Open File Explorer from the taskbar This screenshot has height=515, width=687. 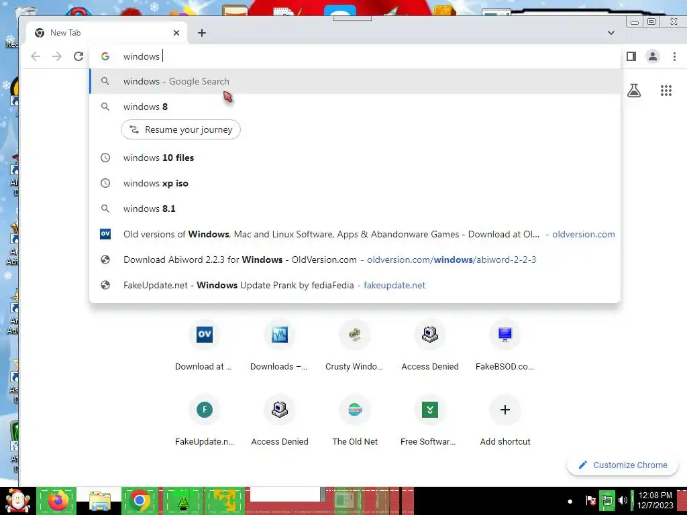[x=100, y=500]
